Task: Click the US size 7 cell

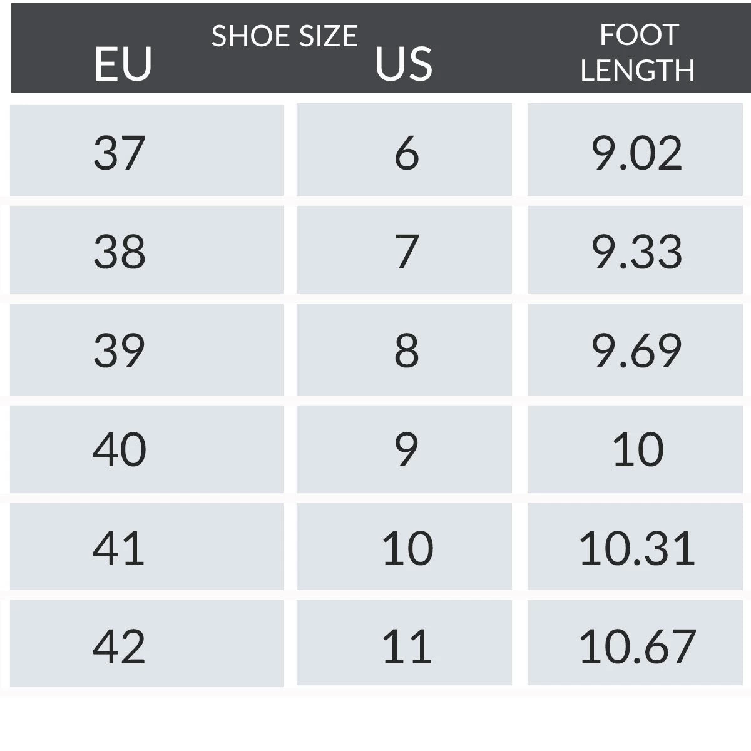Action: (404, 250)
